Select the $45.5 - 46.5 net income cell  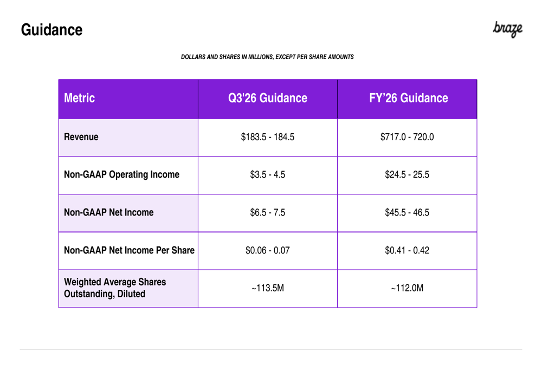407,212
